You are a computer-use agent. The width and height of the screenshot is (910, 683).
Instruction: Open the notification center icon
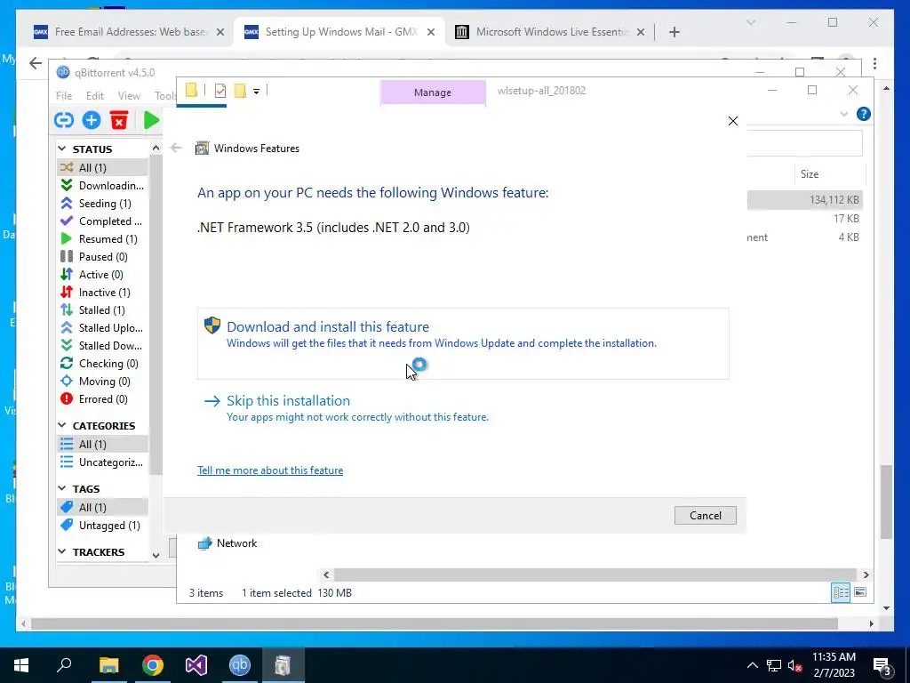[x=882, y=665]
